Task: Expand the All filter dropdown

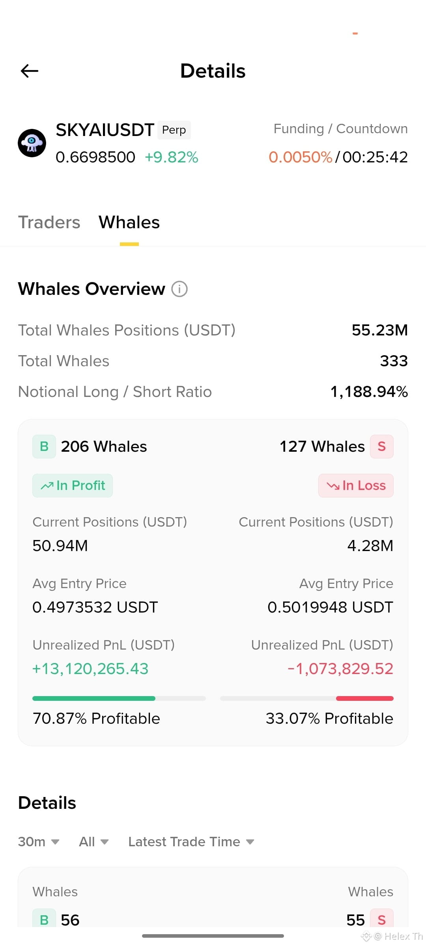Action: click(x=94, y=842)
